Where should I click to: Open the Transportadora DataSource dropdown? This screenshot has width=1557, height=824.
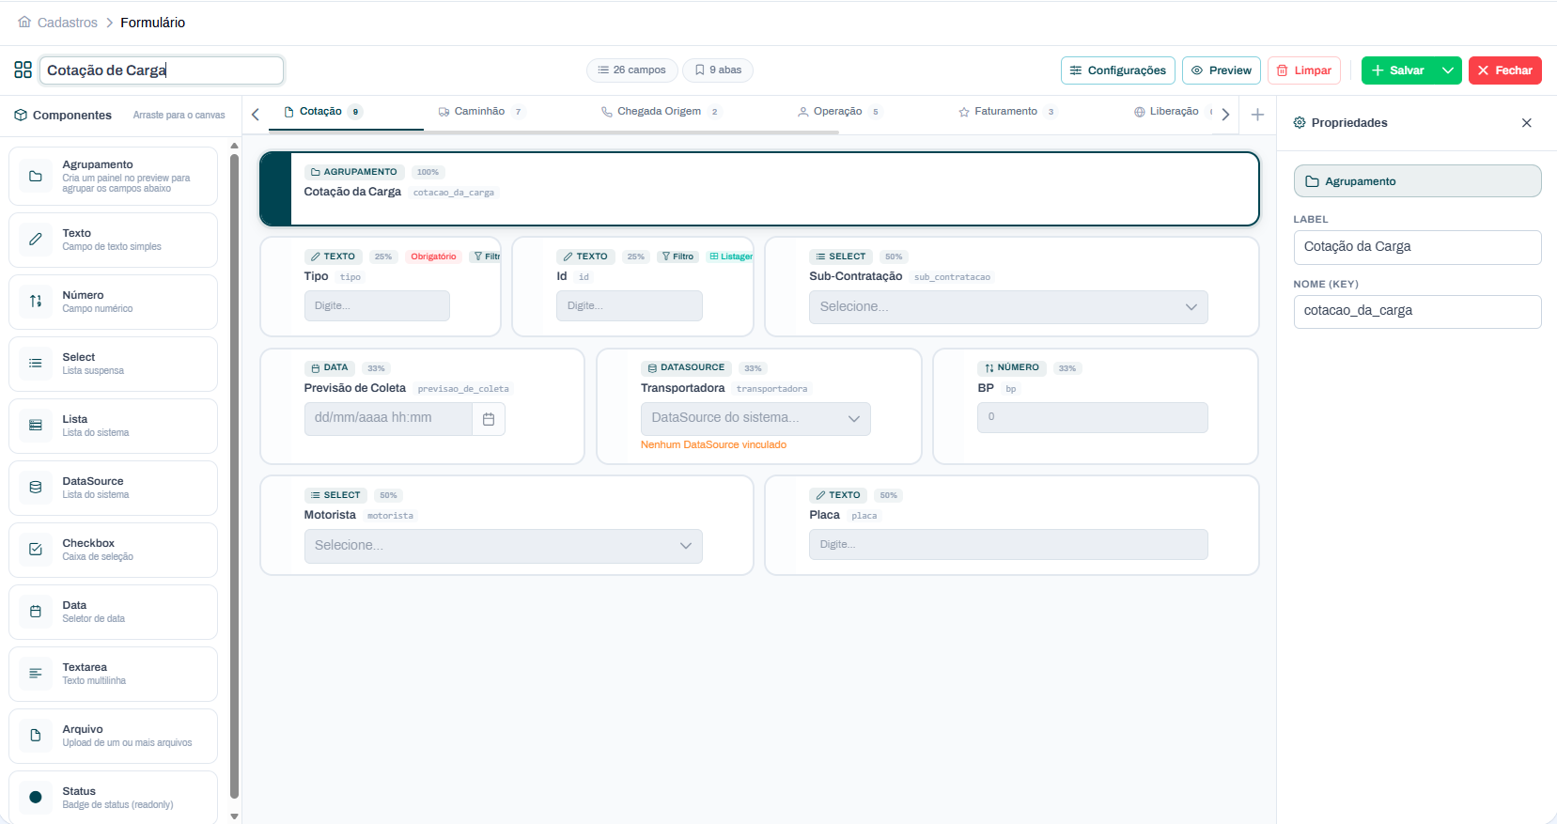pyautogui.click(x=755, y=419)
